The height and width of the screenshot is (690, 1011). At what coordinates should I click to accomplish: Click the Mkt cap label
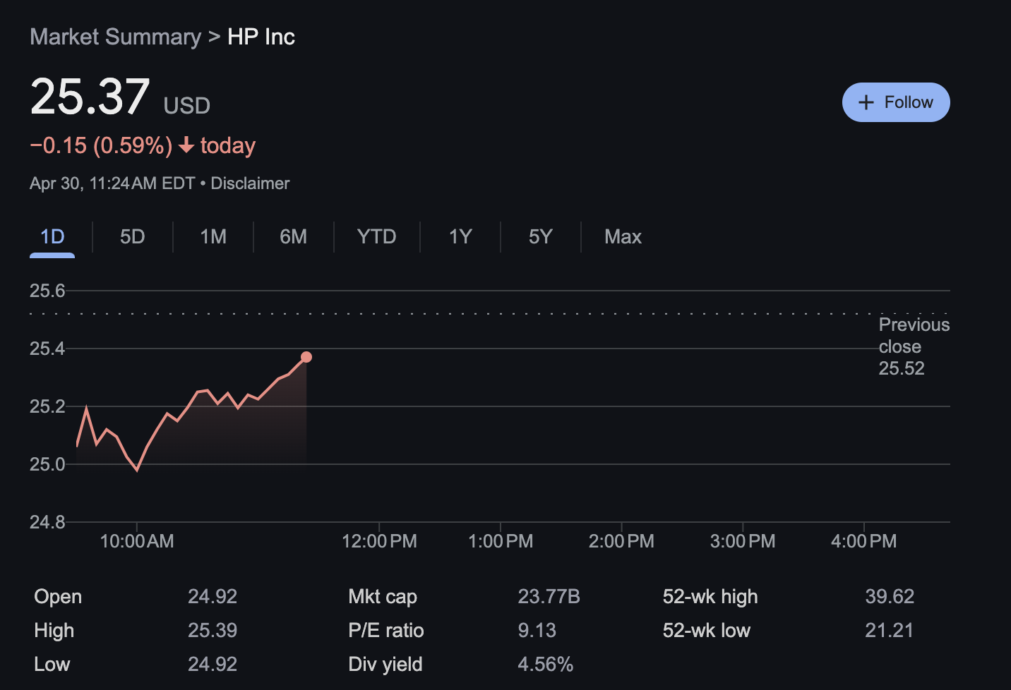(x=383, y=597)
